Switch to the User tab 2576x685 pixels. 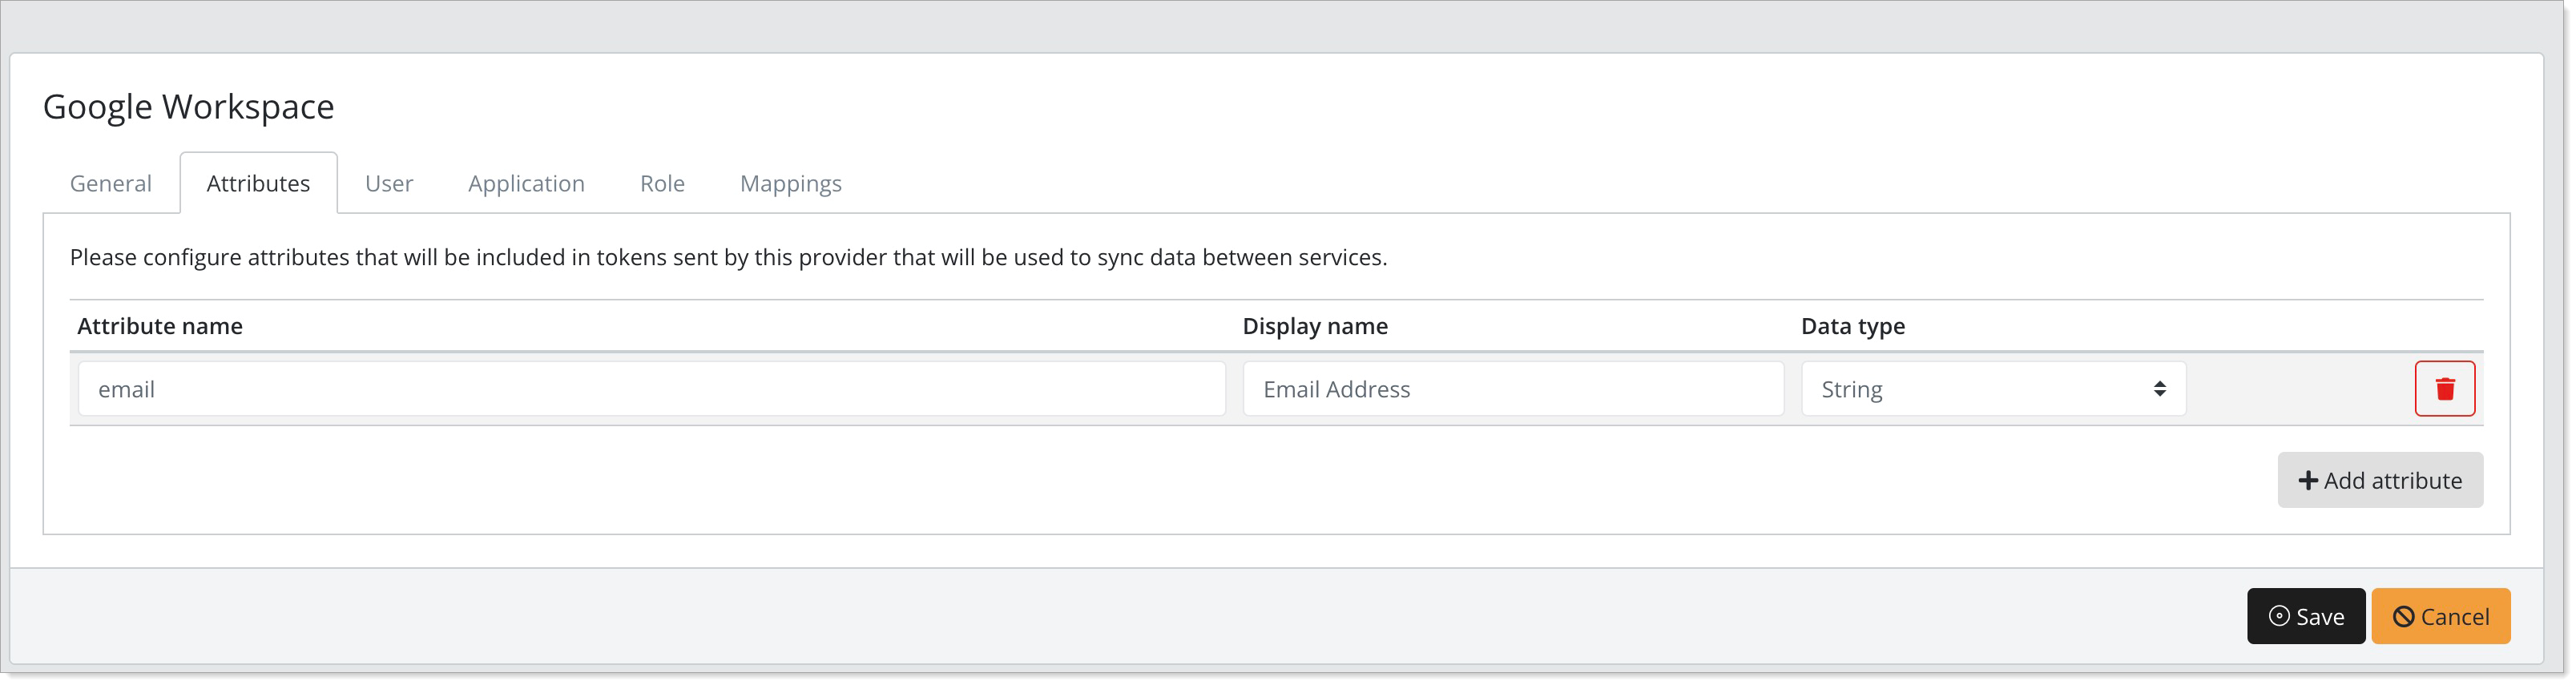[388, 183]
